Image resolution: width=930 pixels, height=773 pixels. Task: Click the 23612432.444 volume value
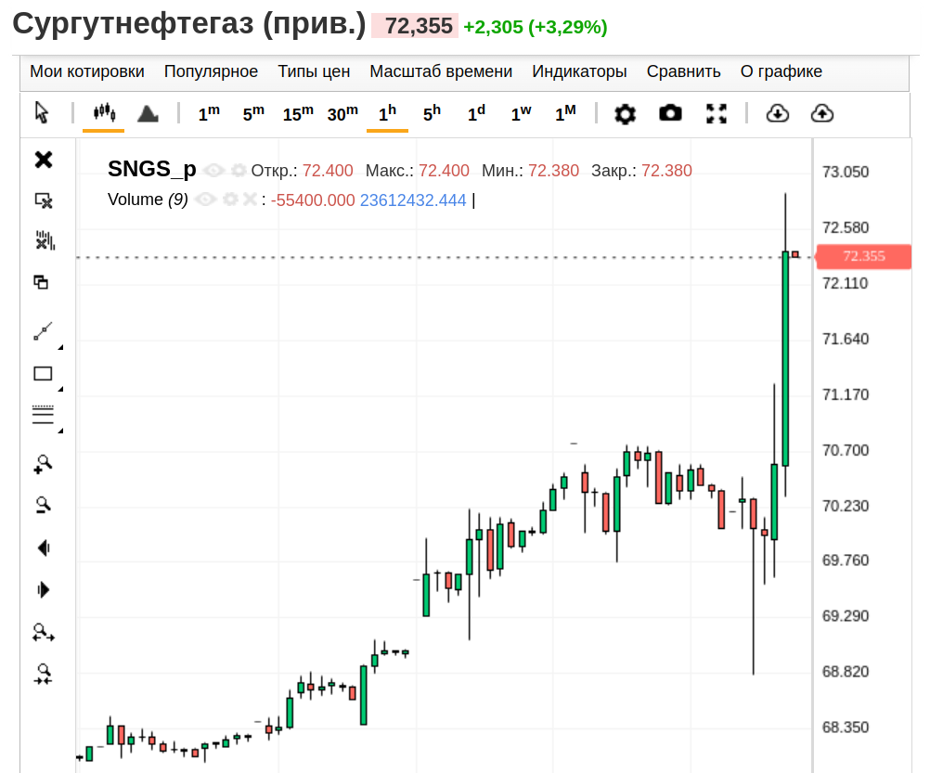[413, 200]
